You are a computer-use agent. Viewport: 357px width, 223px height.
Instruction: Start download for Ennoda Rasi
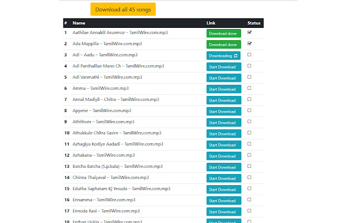click(x=224, y=212)
